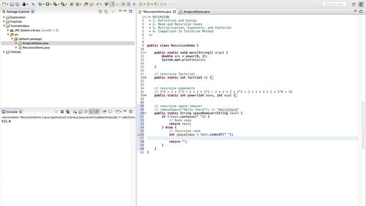This screenshot has height=206, width=366.
Task: Click the New Java Class icon
Action: (x=77, y=4)
